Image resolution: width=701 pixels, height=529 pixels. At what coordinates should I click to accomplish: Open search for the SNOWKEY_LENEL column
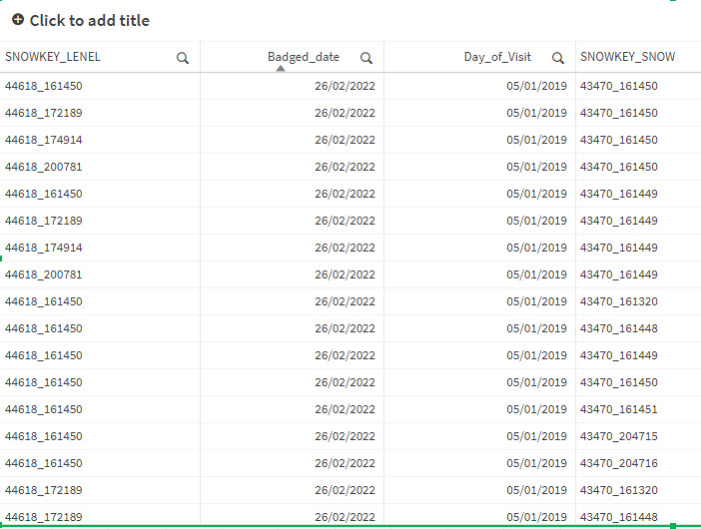183,58
